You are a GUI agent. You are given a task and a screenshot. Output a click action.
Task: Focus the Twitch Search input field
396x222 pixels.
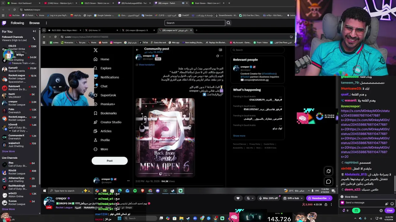tap(195, 23)
